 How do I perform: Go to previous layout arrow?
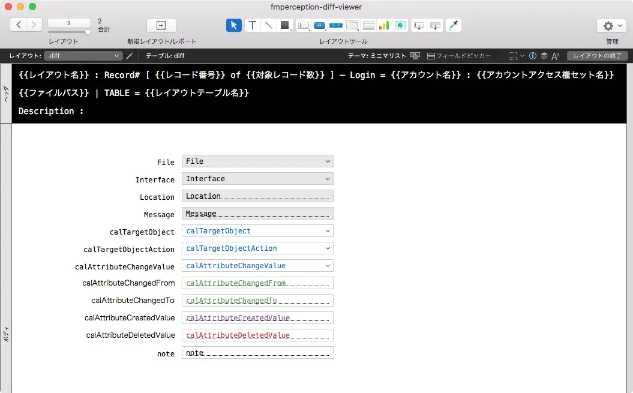[x=18, y=25]
